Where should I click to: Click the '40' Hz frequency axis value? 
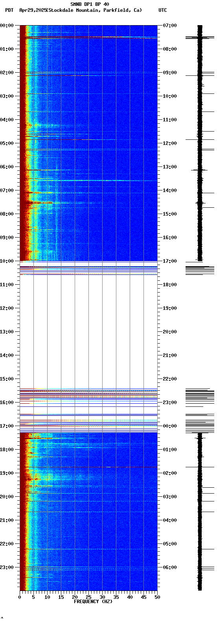130,597
